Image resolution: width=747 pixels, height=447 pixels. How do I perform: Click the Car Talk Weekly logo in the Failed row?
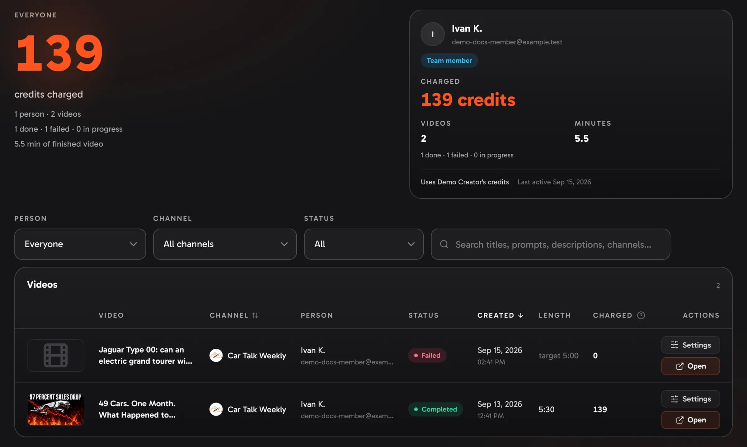tap(216, 355)
